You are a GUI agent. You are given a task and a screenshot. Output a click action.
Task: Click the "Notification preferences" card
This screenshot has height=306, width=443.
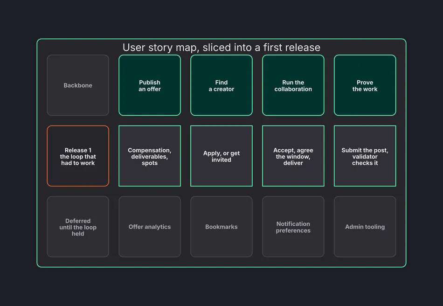(x=293, y=227)
